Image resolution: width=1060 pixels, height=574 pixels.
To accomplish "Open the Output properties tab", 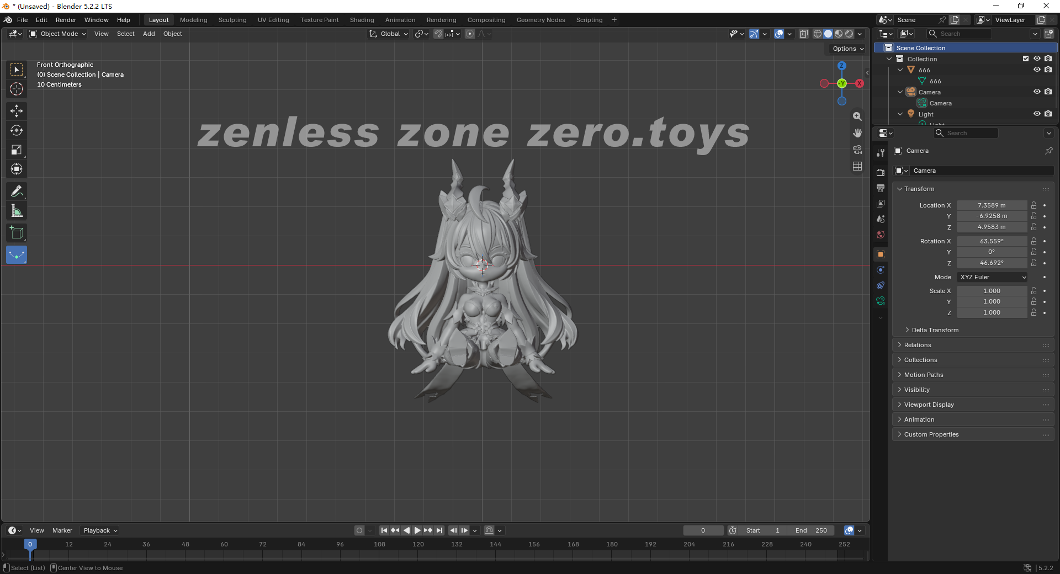I will [x=881, y=188].
